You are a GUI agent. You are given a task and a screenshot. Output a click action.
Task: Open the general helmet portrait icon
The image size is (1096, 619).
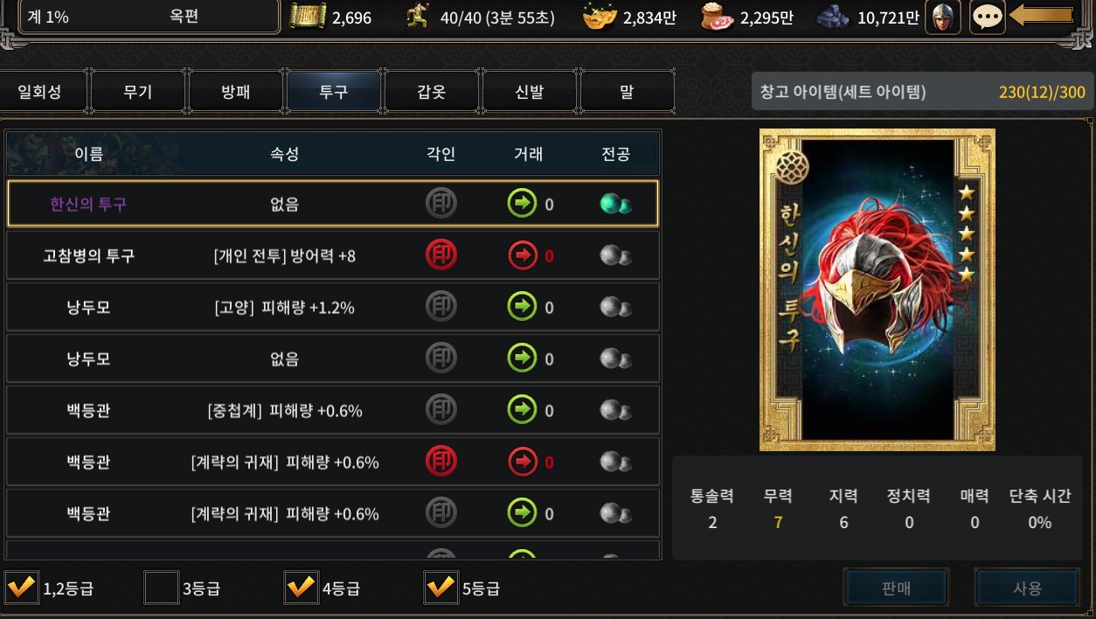pyautogui.click(x=943, y=17)
